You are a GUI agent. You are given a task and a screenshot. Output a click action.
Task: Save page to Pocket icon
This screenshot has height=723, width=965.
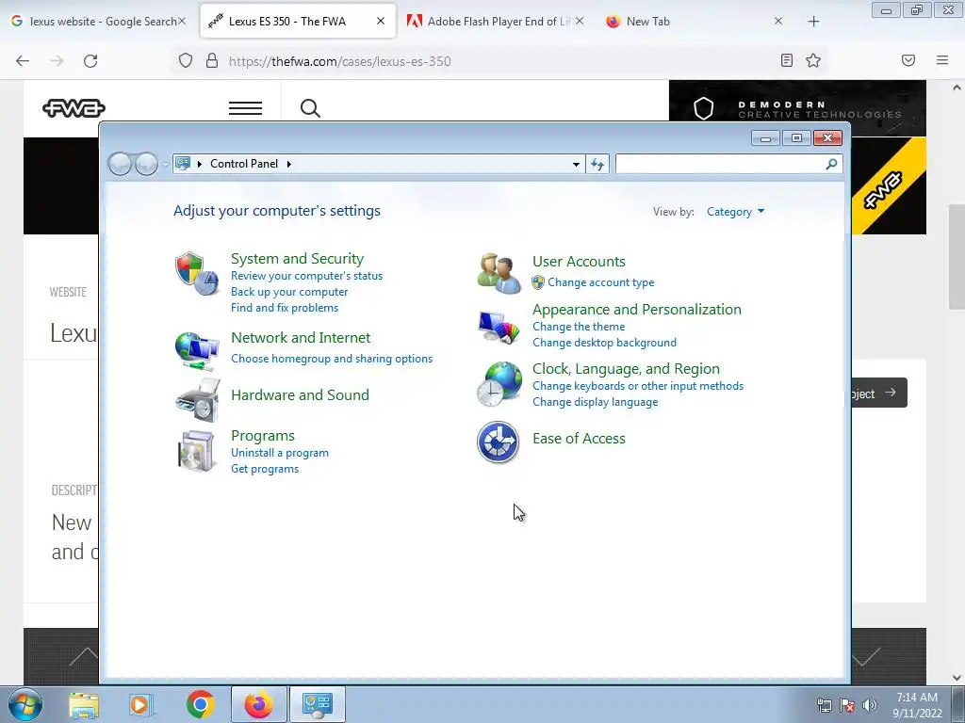[x=908, y=60]
